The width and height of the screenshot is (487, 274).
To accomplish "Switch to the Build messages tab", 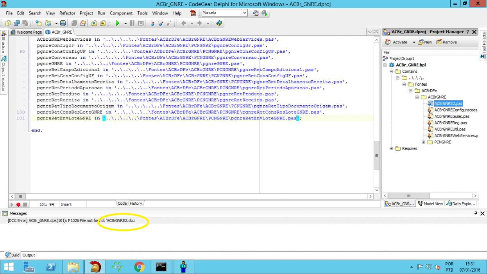I will 12,255.
